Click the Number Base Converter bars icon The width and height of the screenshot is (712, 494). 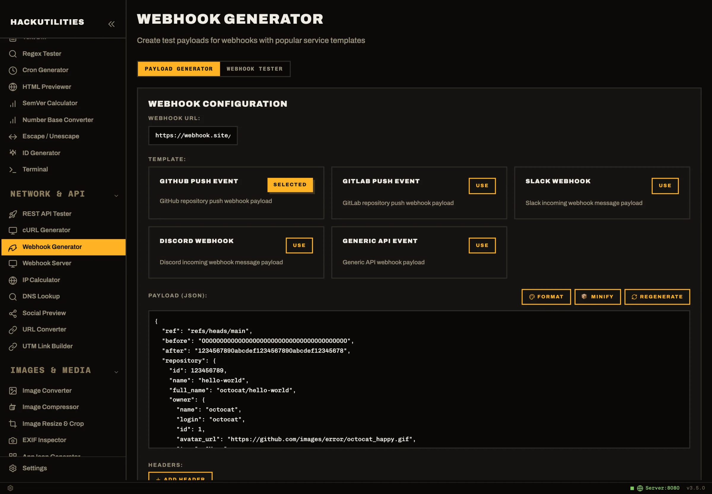point(13,120)
